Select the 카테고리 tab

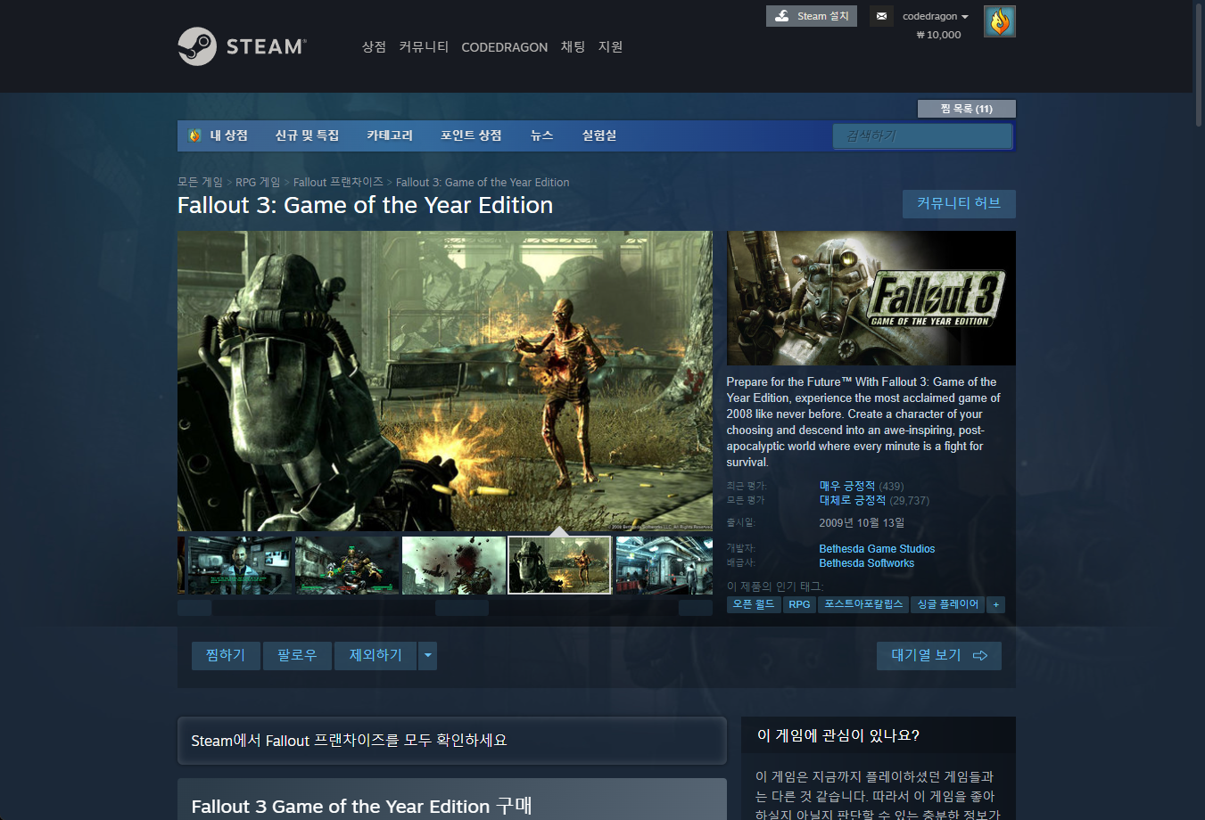click(x=390, y=135)
